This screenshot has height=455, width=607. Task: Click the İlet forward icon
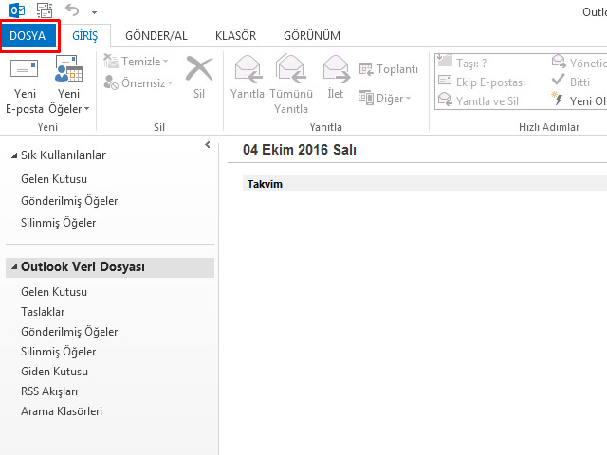pyautogui.click(x=336, y=74)
